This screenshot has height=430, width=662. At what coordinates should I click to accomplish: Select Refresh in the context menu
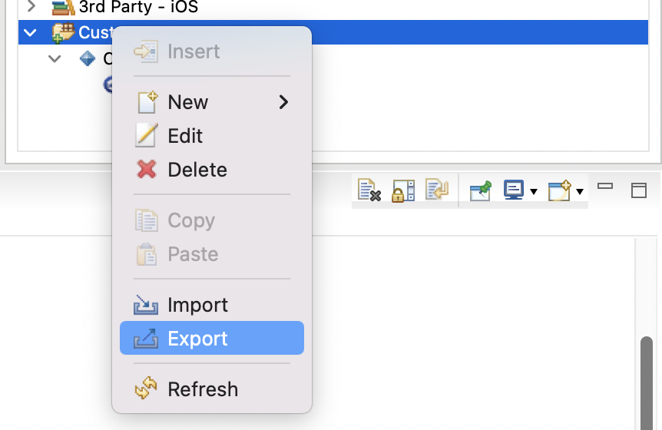(x=211, y=389)
